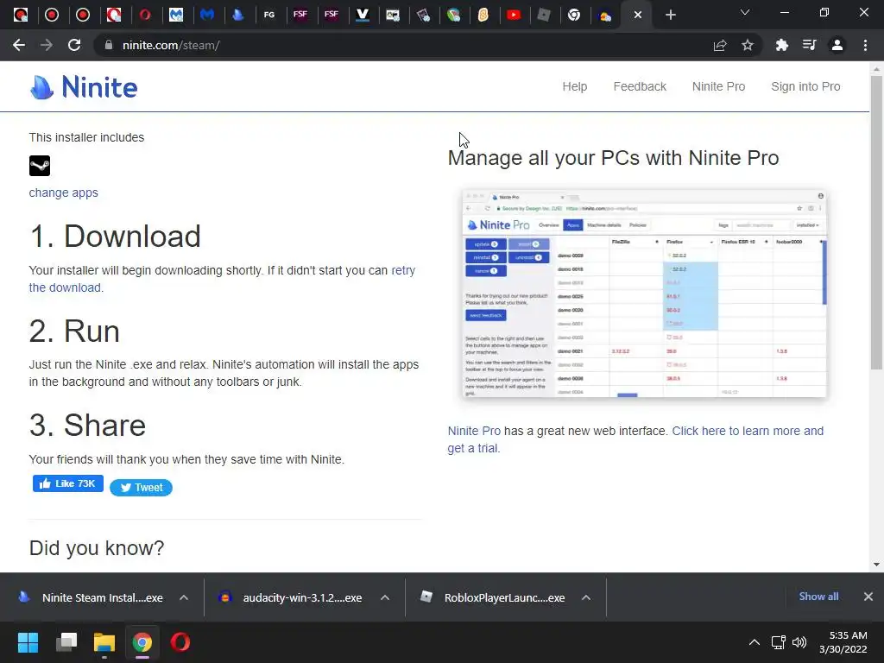Switch to the FG tab

[269, 16]
